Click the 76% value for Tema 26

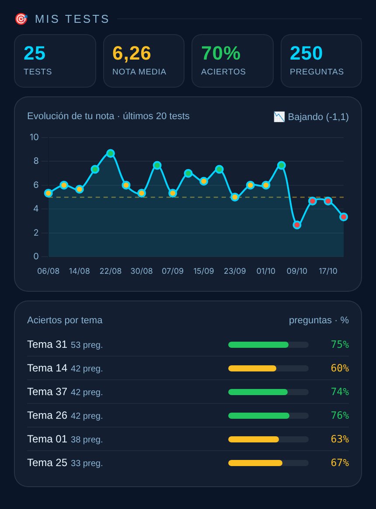(340, 416)
